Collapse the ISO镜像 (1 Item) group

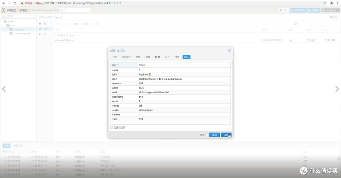55,35
